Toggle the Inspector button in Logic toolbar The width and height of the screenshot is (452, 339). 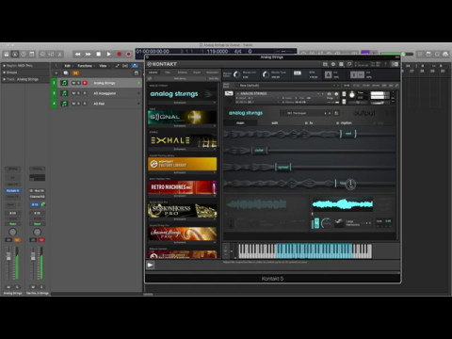pyautogui.click(x=15, y=55)
